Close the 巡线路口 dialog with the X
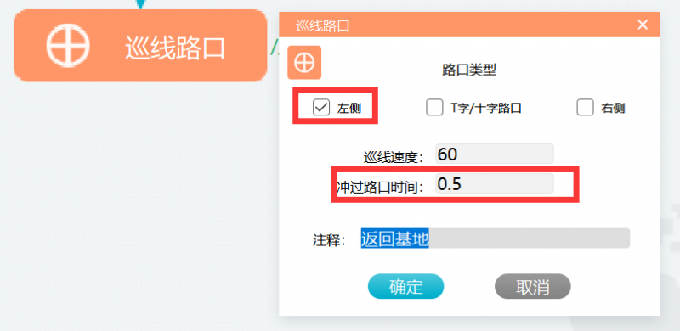This screenshot has height=331, width=680. [x=643, y=25]
